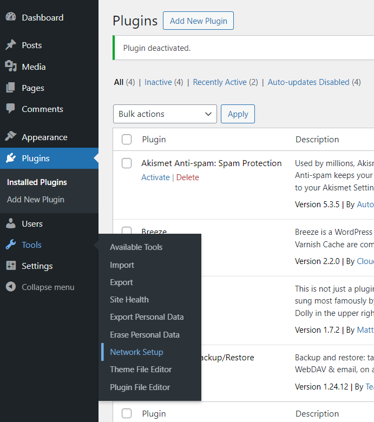This screenshot has width=374, height=422.
Task: Sort by Plugin column header
Action: (154, 140)
